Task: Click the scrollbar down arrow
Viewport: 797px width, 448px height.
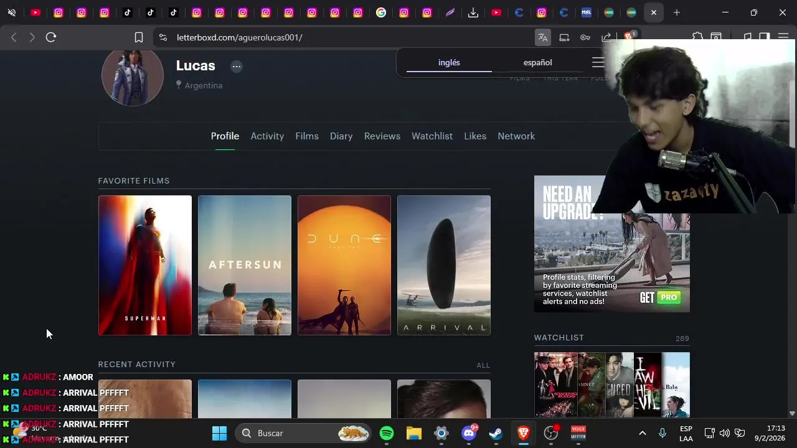Action: pyautogui.click(x=792, y=413)
